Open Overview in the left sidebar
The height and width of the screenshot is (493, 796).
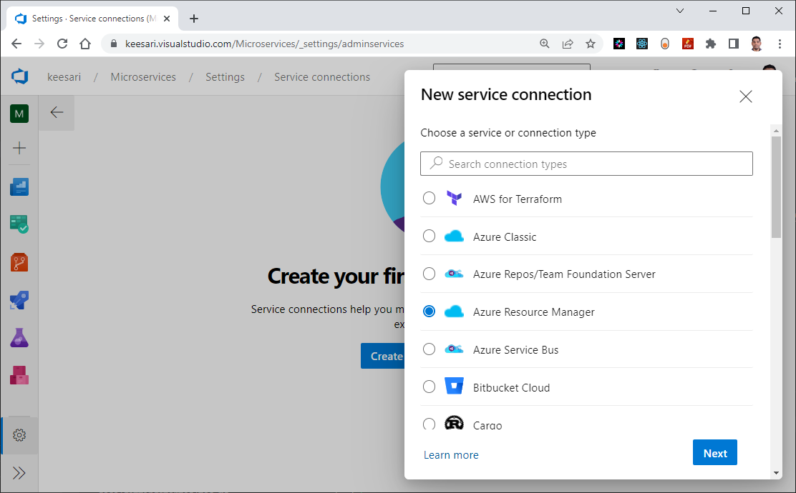[x=19, y=186]
